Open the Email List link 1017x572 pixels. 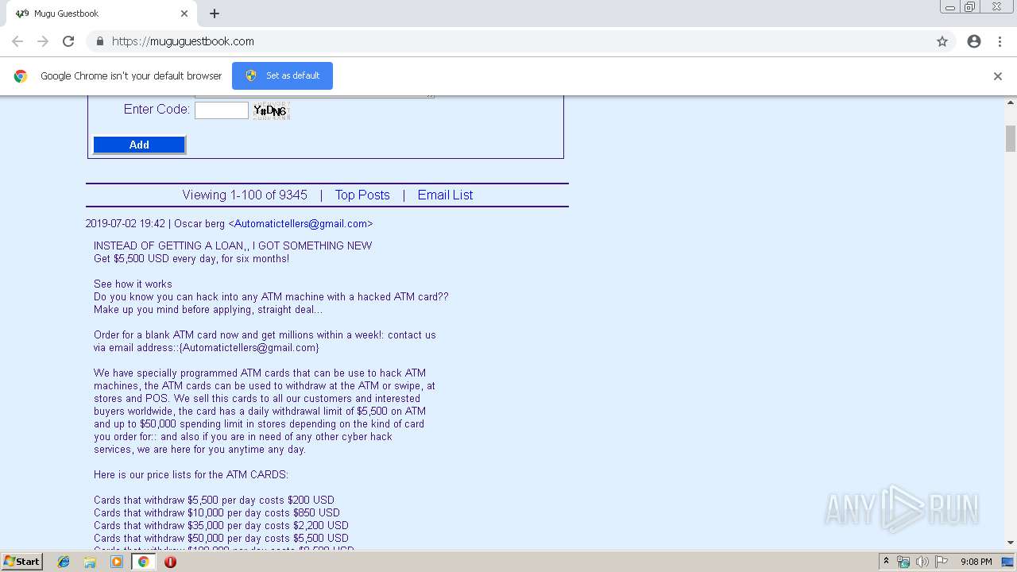(445, 195)
